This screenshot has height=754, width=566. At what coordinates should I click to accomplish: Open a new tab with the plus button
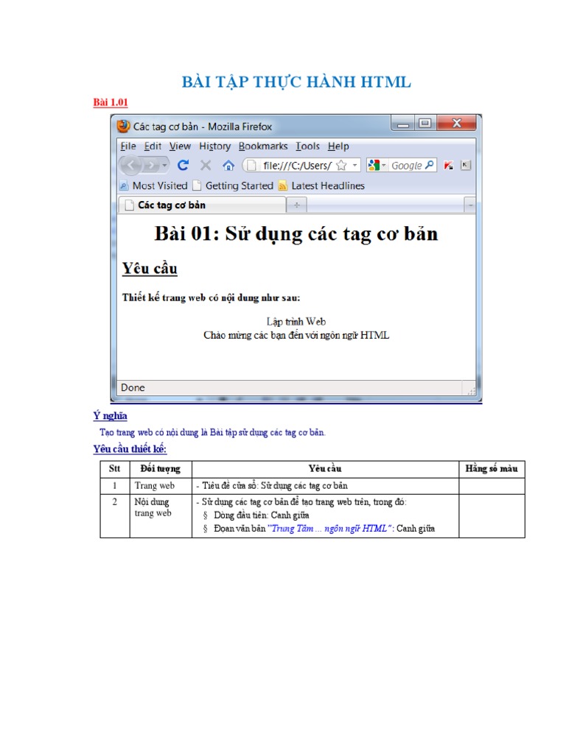tap(296, 205)
